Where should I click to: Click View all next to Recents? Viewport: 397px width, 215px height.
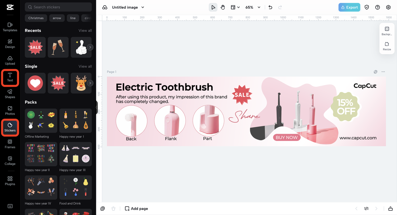point(85,31)
